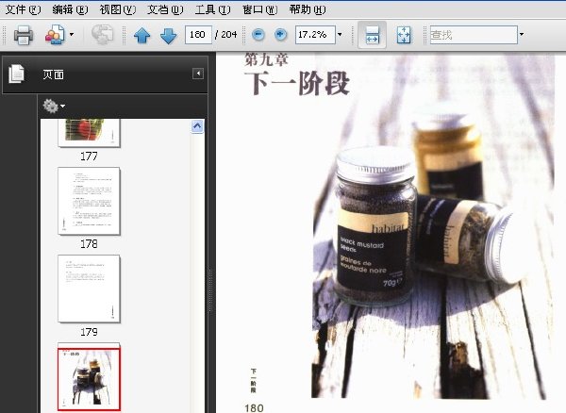Click the zoom out minus icon
The image size is (566, 413).
coord(258,35)
